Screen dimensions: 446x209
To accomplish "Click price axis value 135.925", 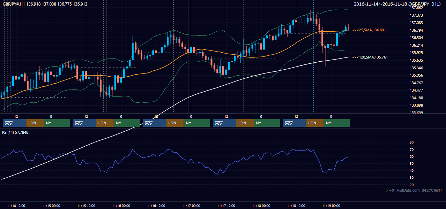I will 416,53.
